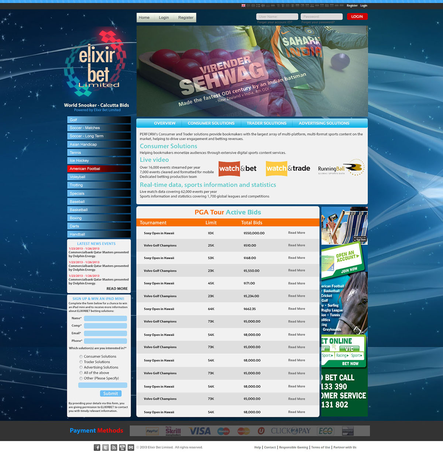Choose the All of the above option

[81, 373]
